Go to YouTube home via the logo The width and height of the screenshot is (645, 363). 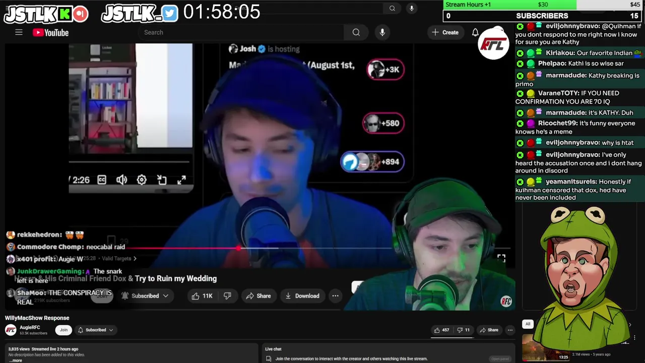pos(50,33)
